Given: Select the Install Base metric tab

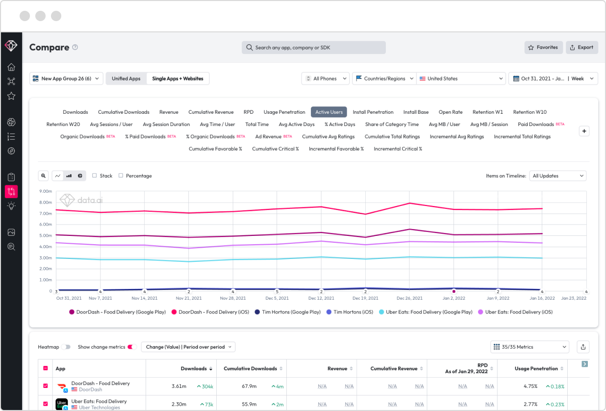Looking at the screenshot, I should coord(416,112).
